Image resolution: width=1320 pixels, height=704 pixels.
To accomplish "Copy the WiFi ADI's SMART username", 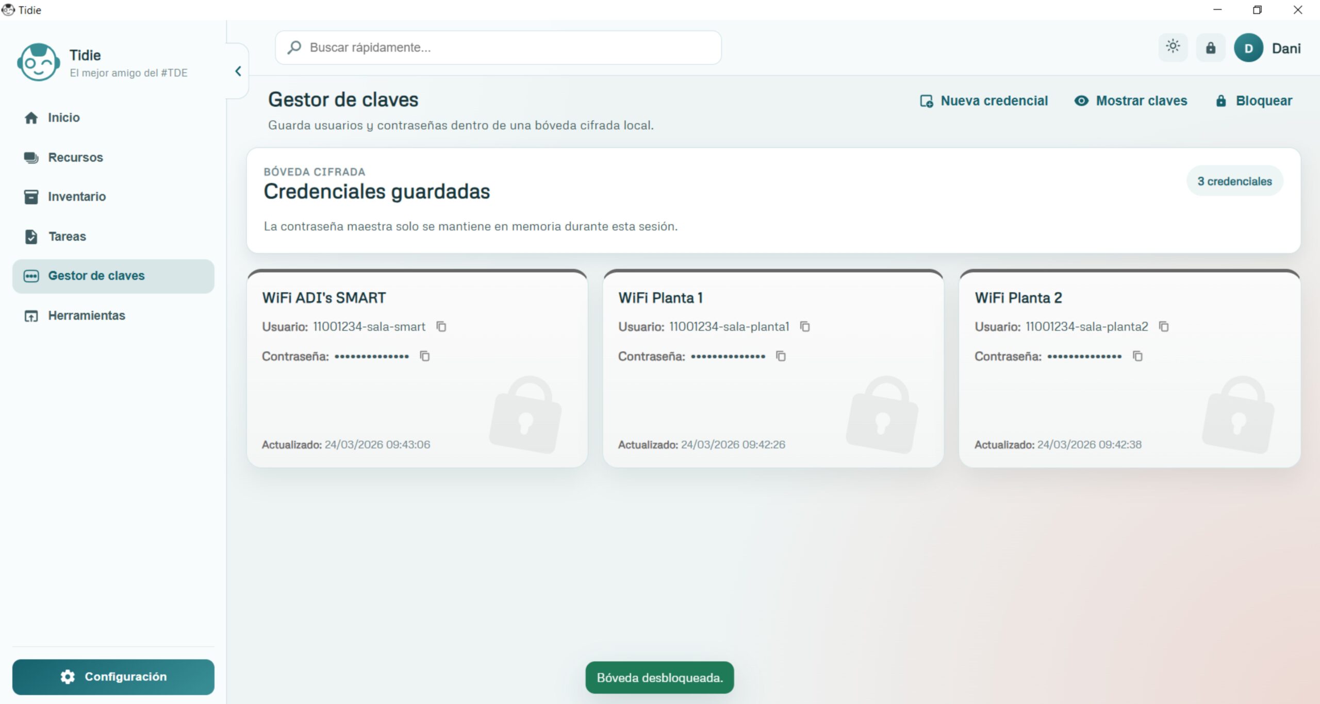I will click(441, 327).
